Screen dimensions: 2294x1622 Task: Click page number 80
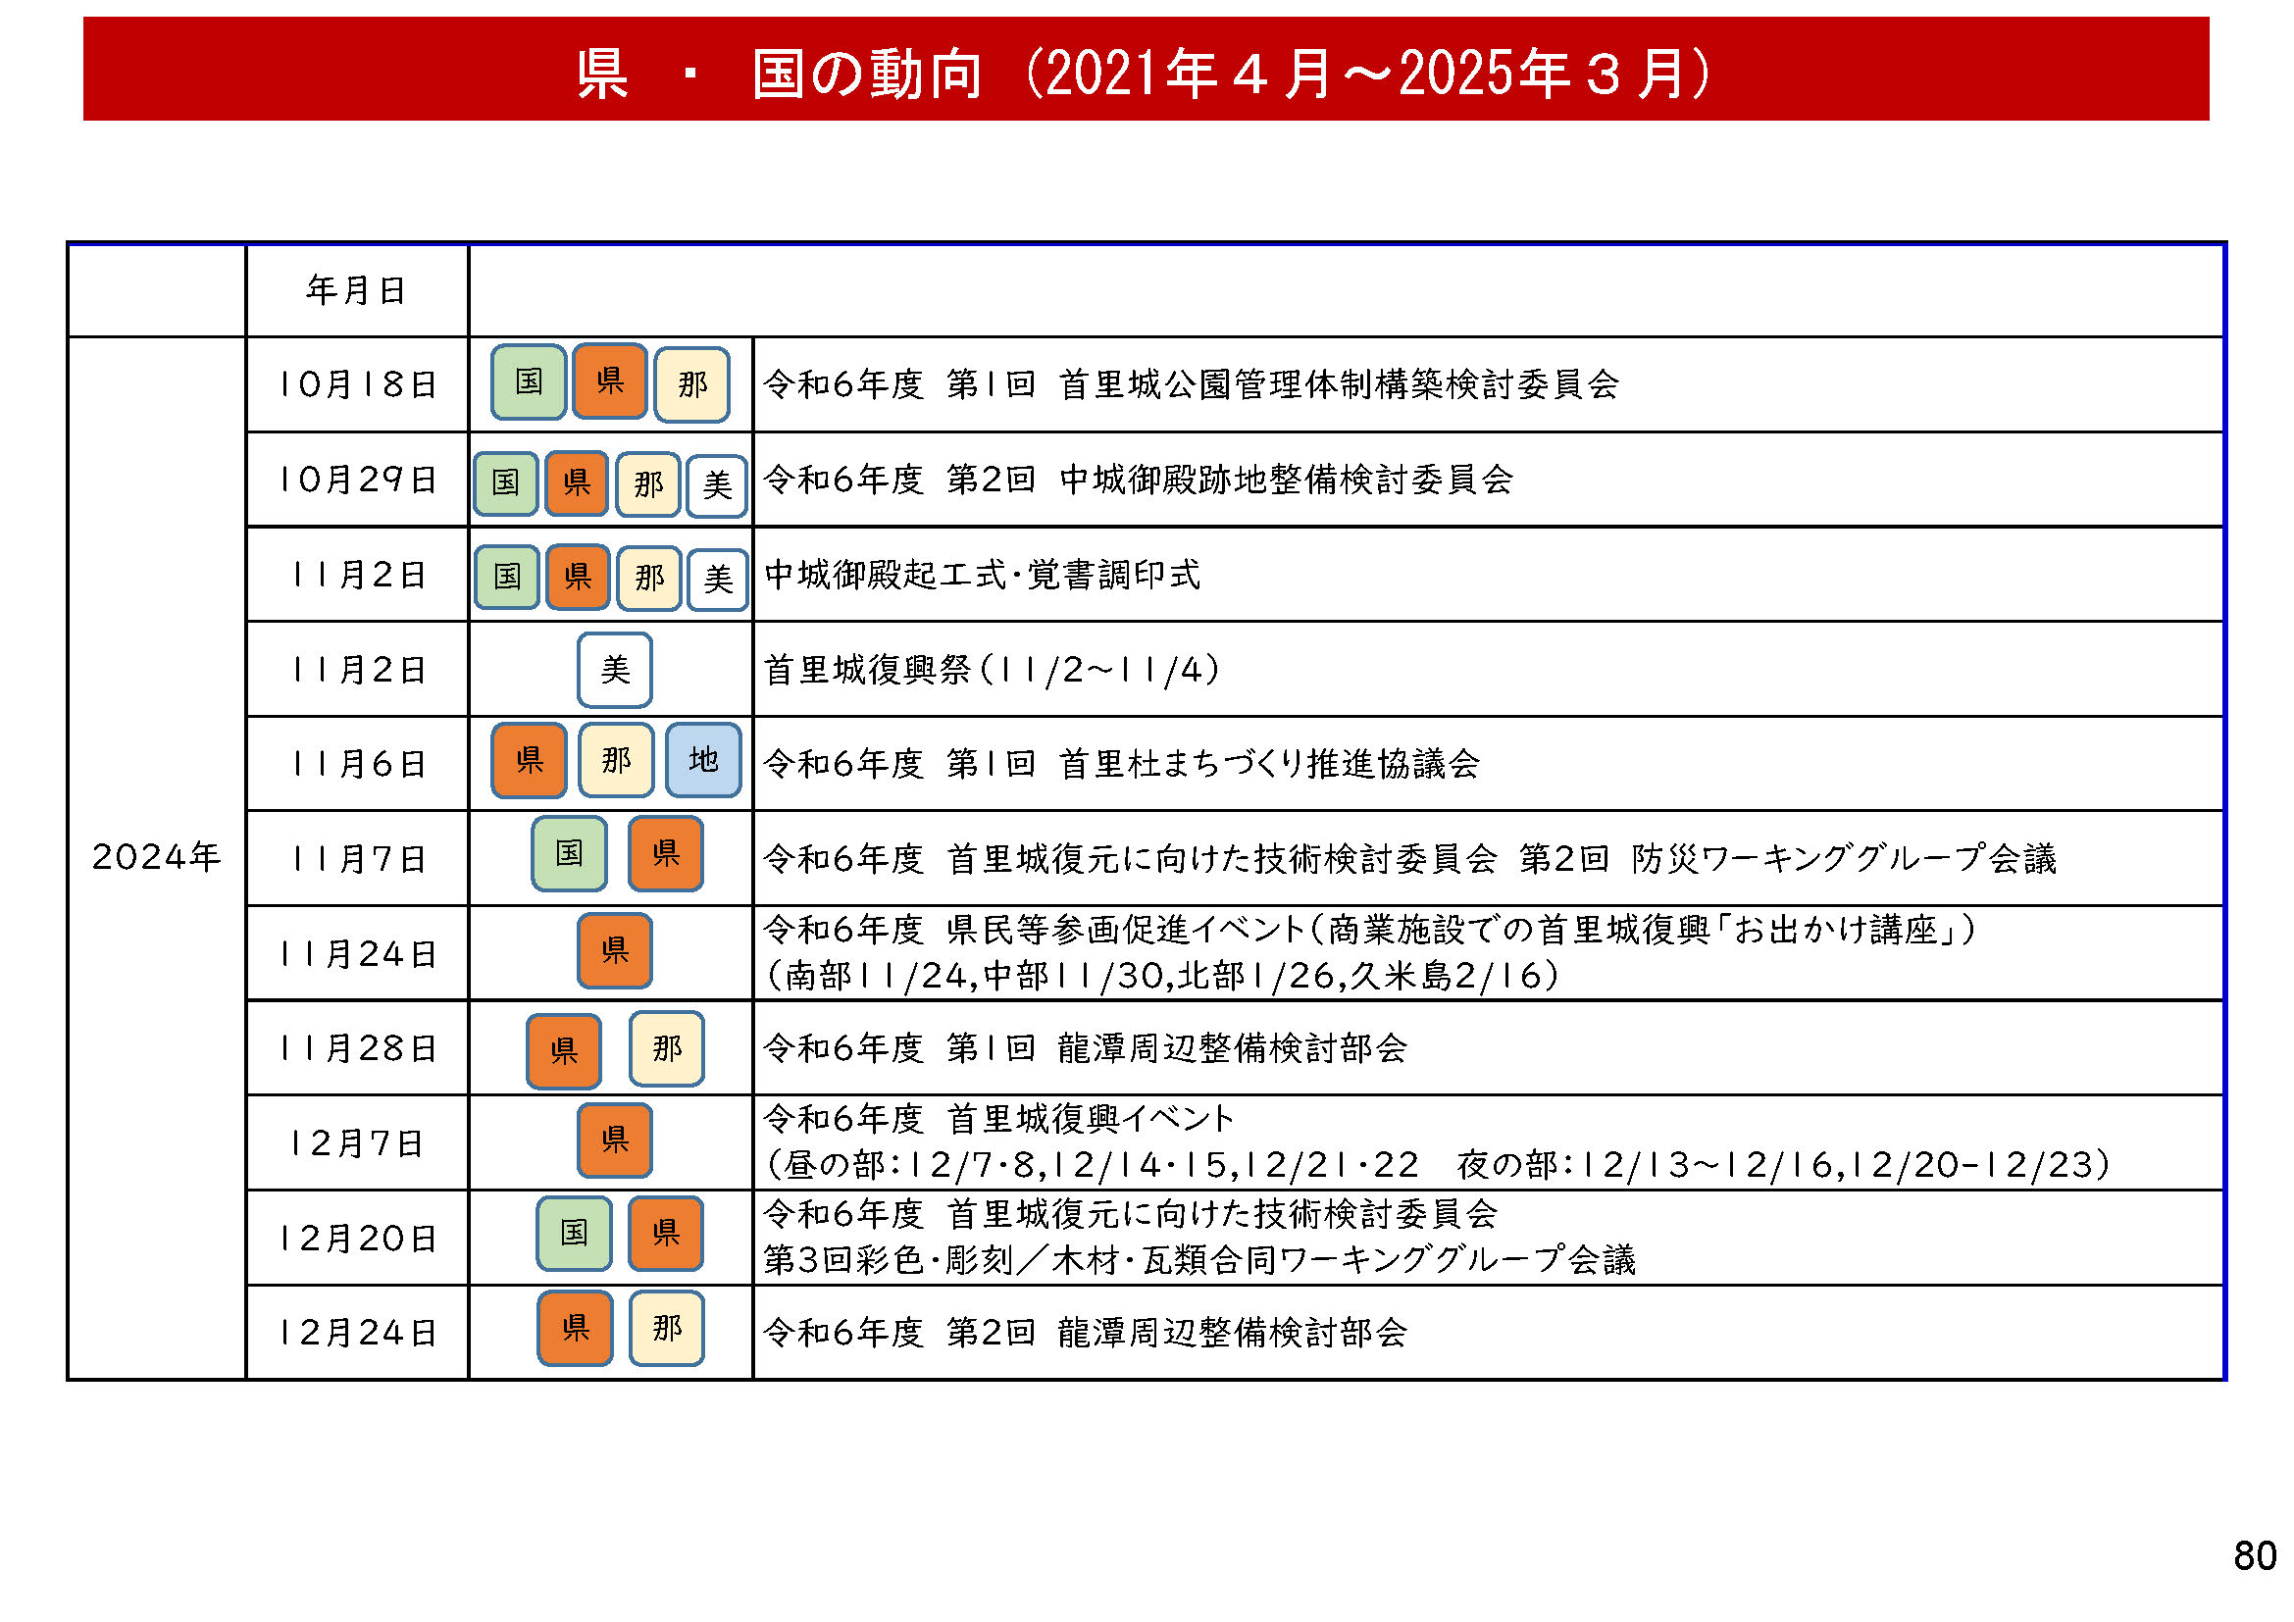(x=2254, y=1556)
